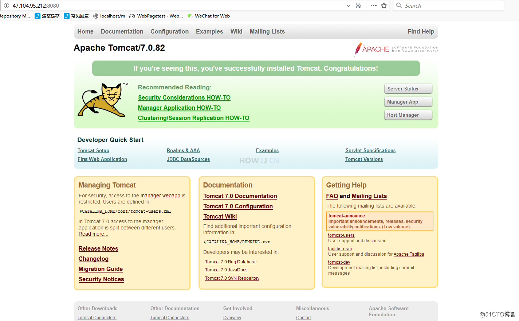Screen dimensions: 519x321
Task: Open the Changelog link
Action: tap(94, 259)
